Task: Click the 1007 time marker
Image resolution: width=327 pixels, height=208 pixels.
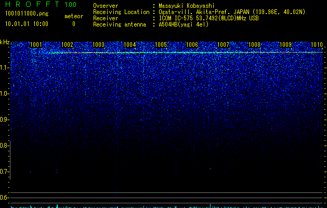Action: pos(223,45)
